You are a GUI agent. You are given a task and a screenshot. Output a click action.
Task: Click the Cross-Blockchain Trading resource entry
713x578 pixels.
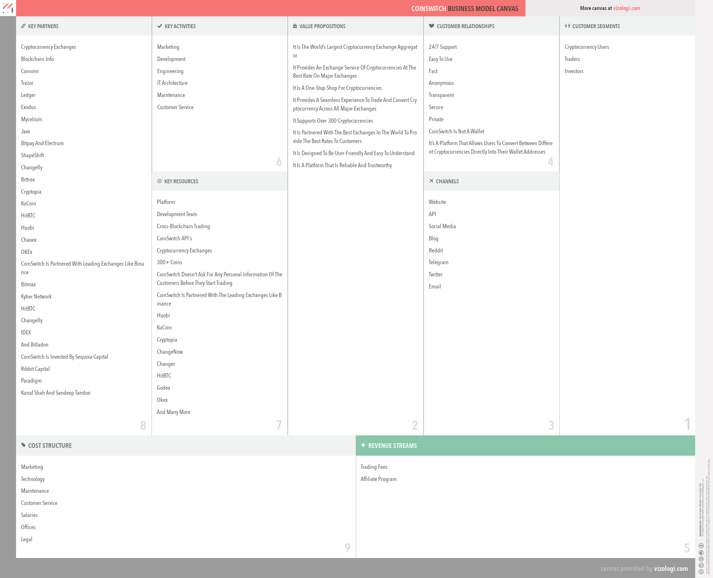tap(183, 226)
